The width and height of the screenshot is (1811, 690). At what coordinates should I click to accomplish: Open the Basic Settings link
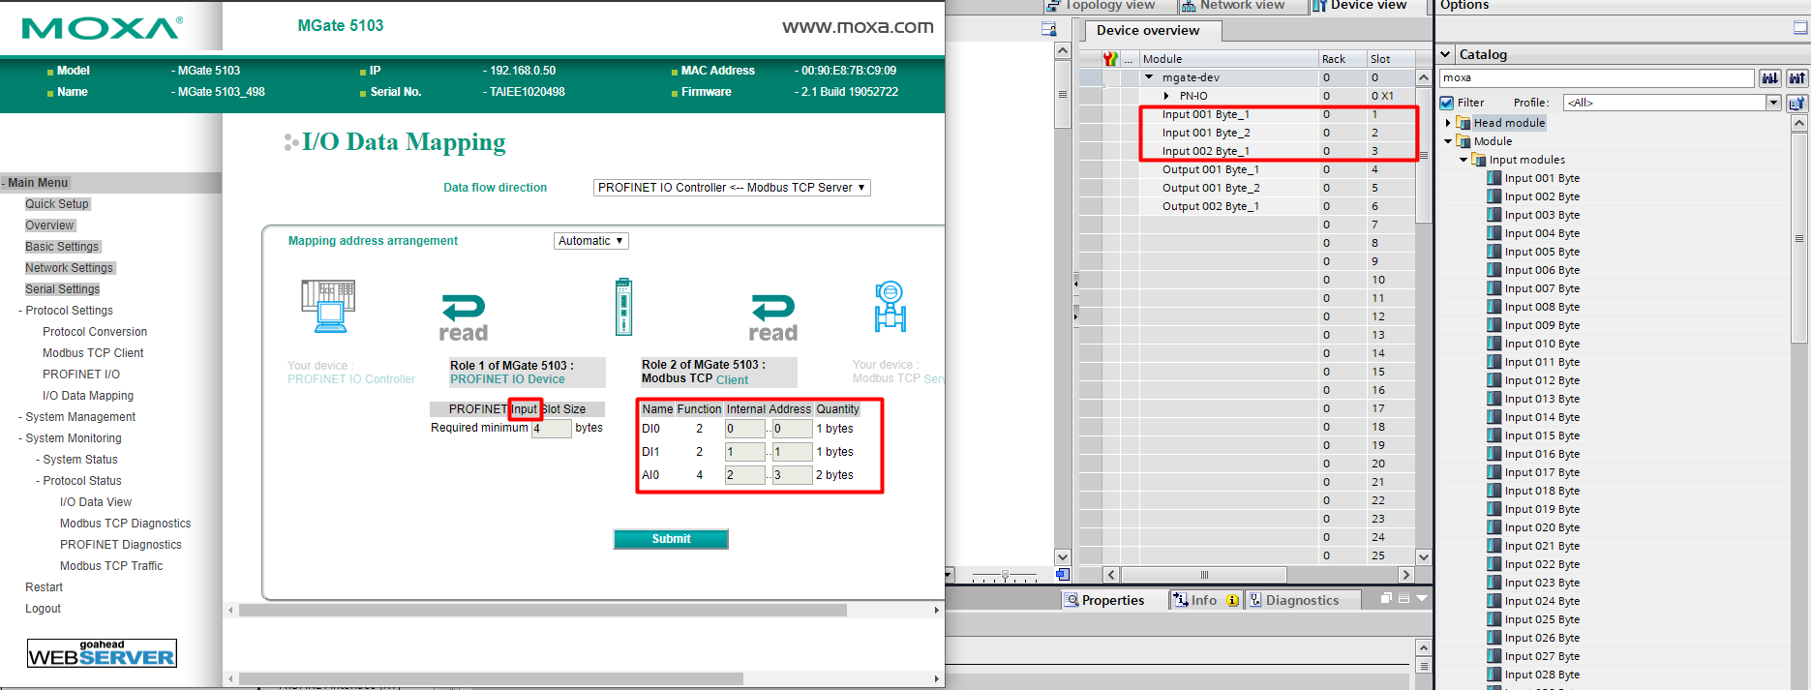(62, 247)
